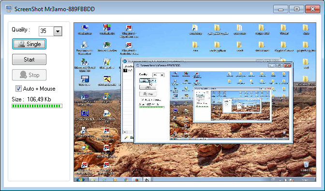Click the Stop button
Image resolution: width=325 pixels, height=191 pixels.
tap(29, 75)
